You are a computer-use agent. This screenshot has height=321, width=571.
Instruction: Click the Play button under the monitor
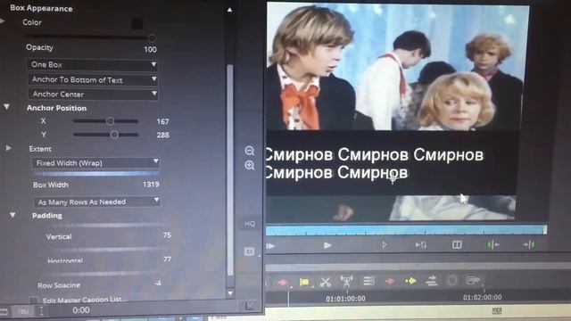[327, 246]
